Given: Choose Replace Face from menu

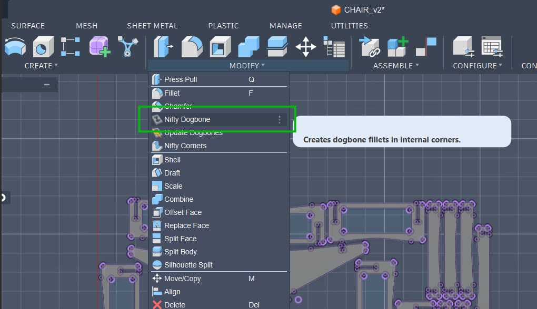Looking at the screenshot, I should [219, 225].
